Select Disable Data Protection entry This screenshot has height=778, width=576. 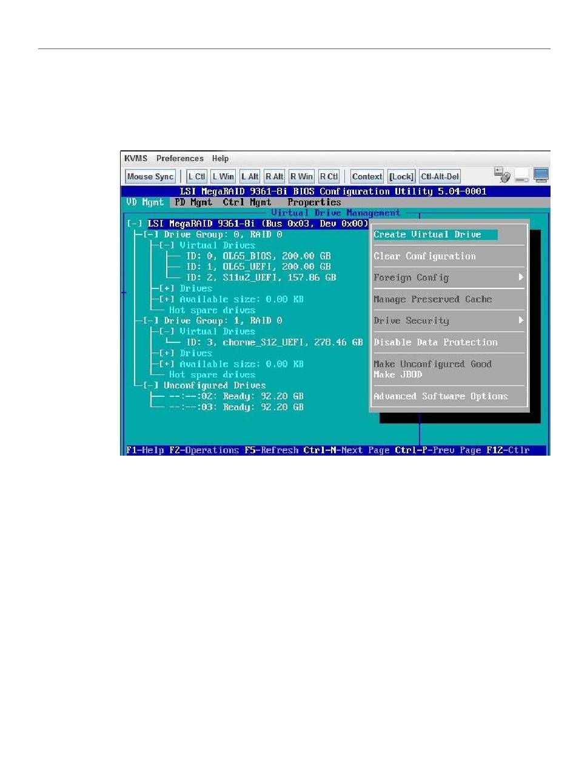(x=435, y=342)
